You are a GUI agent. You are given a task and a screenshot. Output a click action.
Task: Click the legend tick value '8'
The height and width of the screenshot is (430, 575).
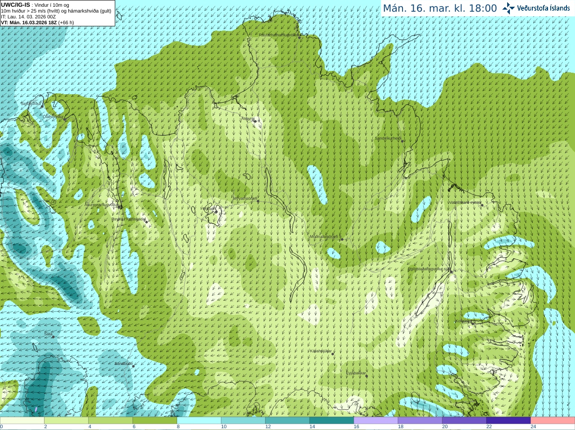click(x=178, y=427)
